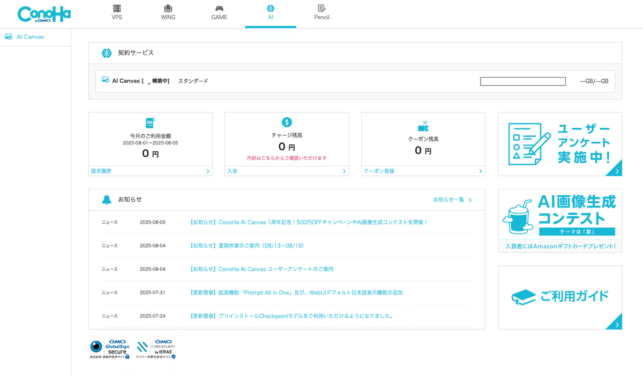The image size is (643, 376).
Task: Click the 今月のご利用金額 0 円 amount
Action: (x=151, y=154)
